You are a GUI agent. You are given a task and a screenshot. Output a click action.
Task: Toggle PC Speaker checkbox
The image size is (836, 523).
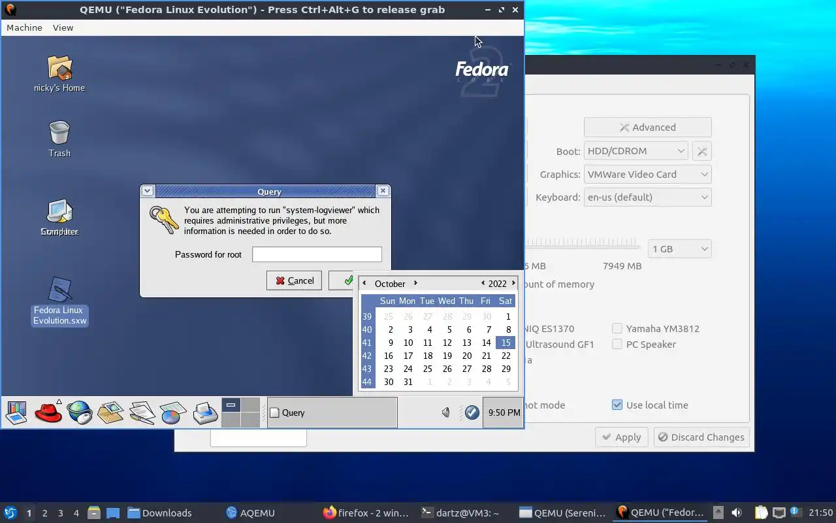click(x=617, y=344)
